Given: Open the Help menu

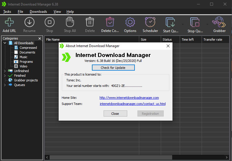Looking at the screenshot, I should (x=70, y=12).
